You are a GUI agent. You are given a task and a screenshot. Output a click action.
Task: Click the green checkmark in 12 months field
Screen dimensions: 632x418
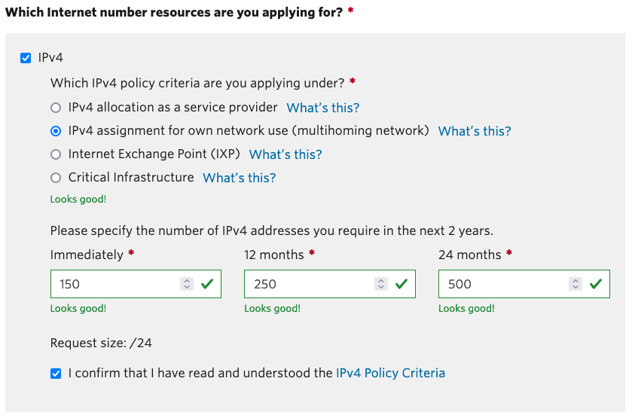tap(401, 284)
